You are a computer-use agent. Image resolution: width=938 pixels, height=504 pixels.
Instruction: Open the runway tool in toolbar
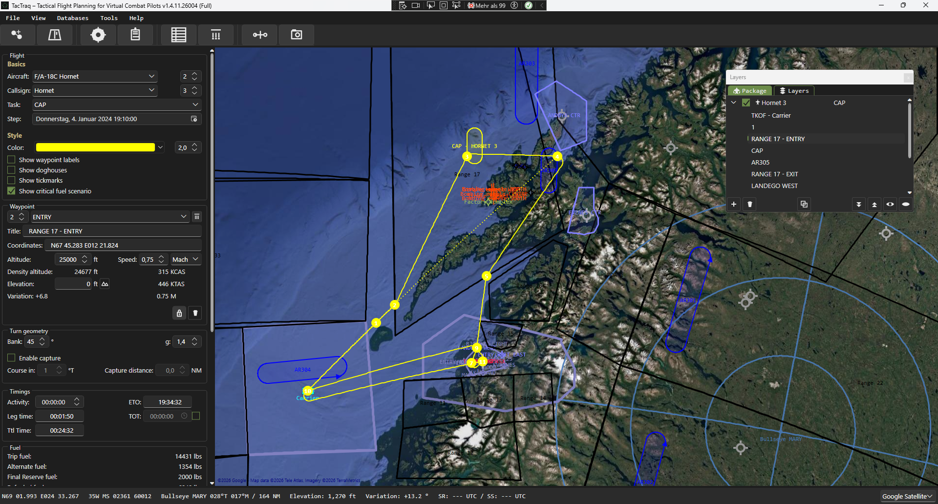point(55,35)
